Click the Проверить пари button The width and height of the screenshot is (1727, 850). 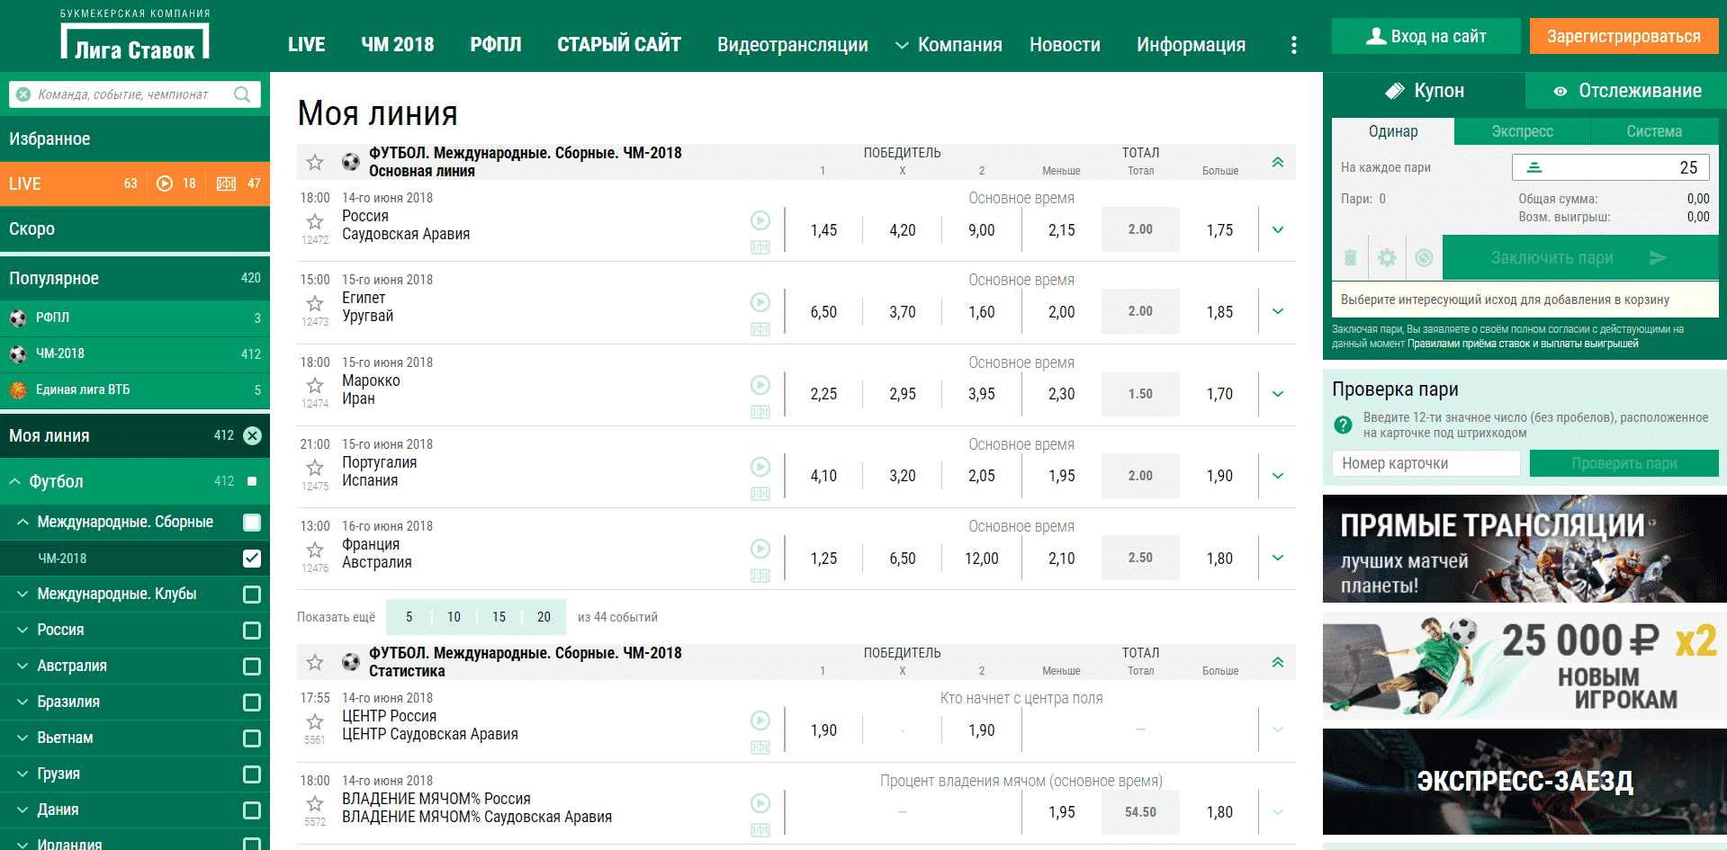1624,463
